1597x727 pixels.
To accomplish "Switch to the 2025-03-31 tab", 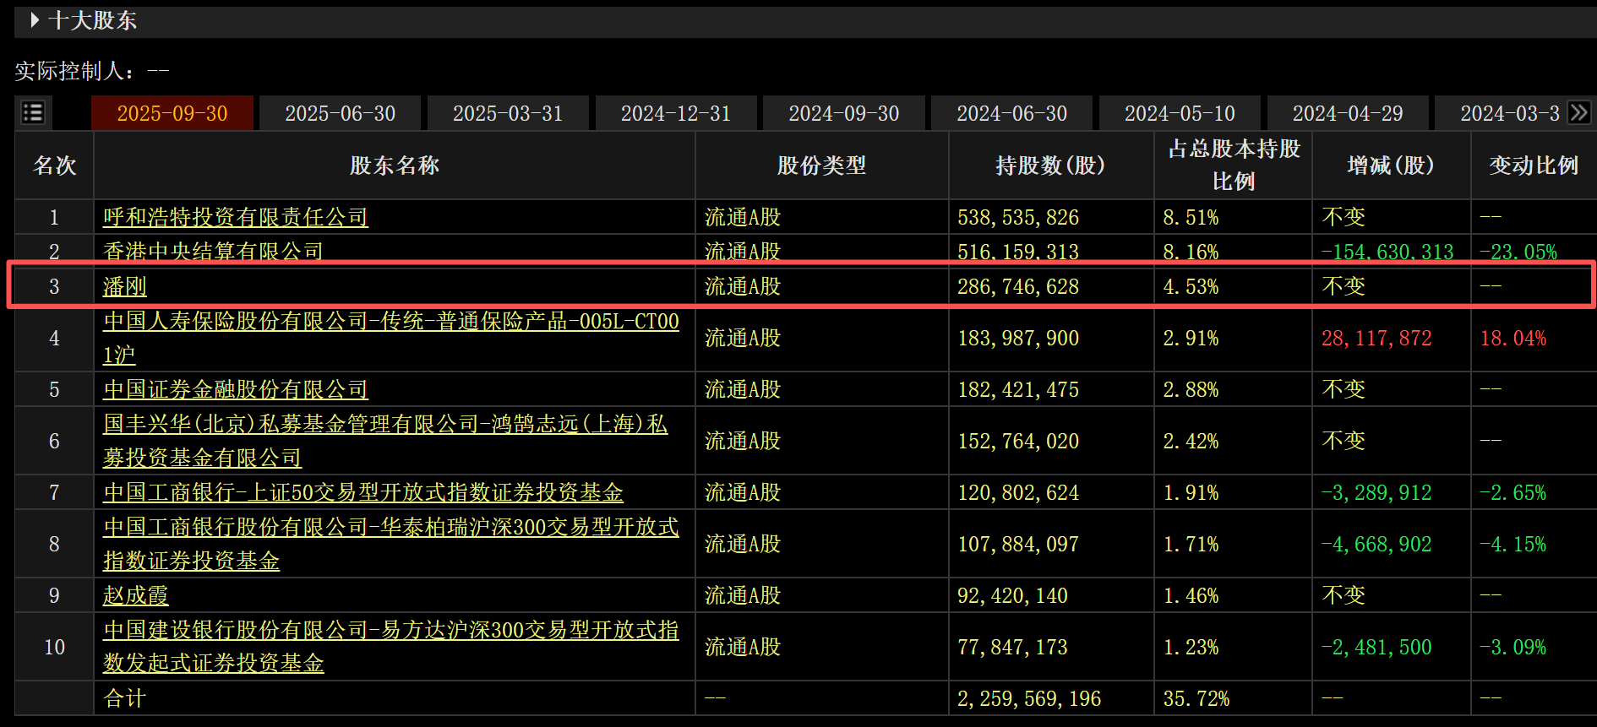I will 508,113.
